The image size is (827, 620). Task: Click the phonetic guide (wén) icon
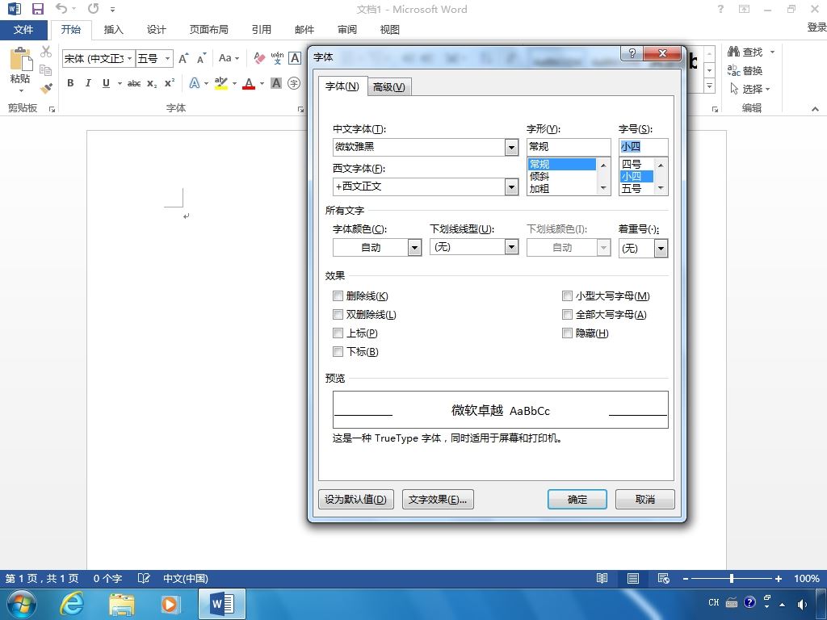coord(278,58)
